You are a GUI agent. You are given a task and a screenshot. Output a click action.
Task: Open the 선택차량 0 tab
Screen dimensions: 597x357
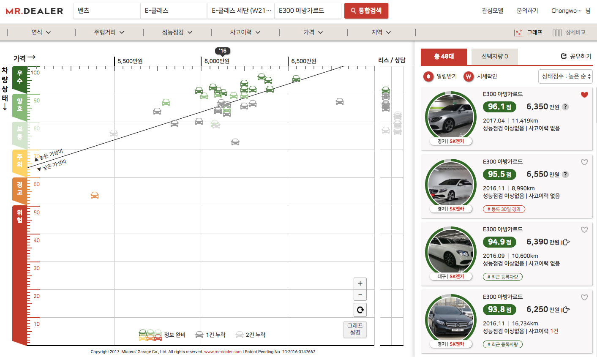[x=495, y=57]
